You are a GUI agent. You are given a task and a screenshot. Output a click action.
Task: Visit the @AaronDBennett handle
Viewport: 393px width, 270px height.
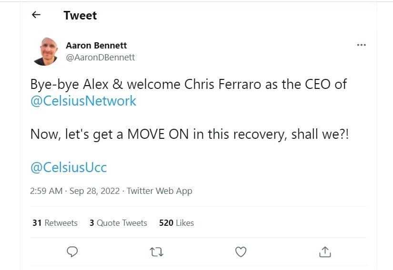(100, 58)
